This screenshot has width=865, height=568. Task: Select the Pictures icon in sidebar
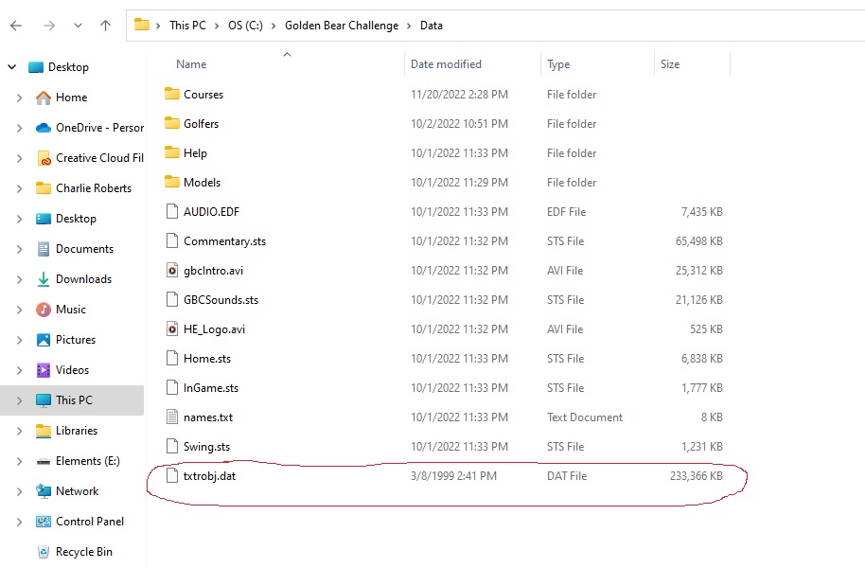pyautogui.click(x=43, y=340)
